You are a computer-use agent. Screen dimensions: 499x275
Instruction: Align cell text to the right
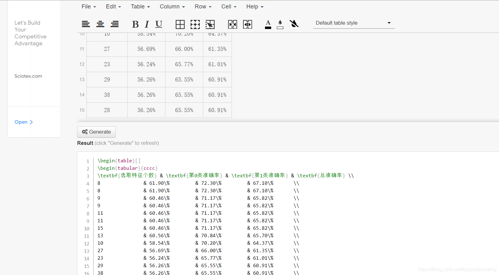coord(115,24)
